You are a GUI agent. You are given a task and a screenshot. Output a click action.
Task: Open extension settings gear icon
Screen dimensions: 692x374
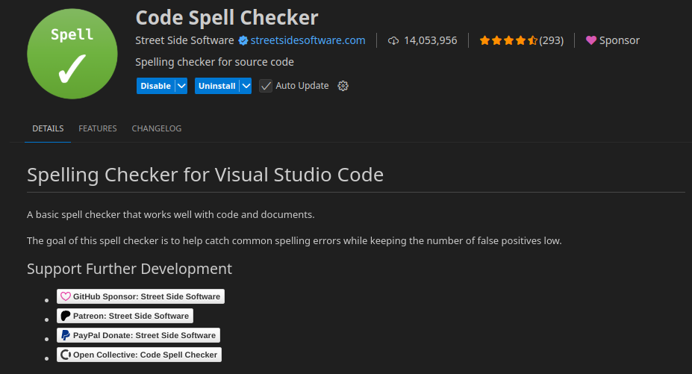click(343, 86)
